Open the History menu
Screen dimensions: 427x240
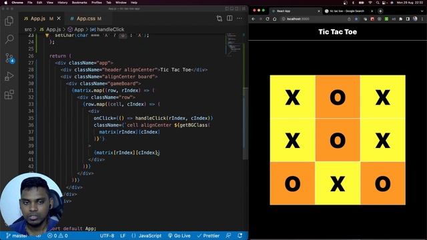(x=62, y=3)
